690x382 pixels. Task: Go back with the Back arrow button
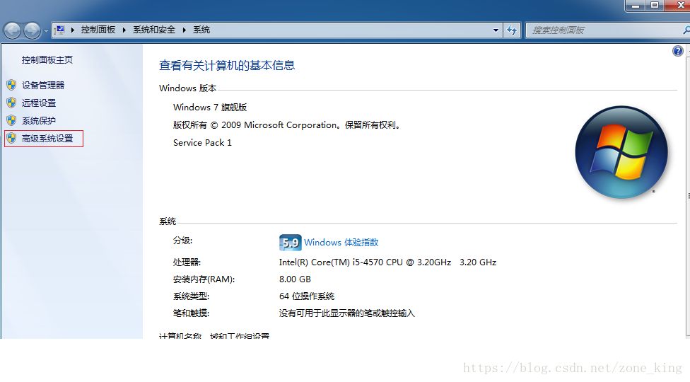(12, 30)
